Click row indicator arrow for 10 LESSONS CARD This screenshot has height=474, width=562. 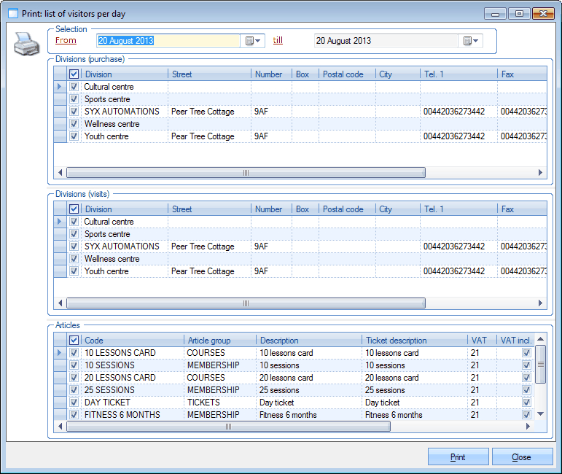pyautogui.click(x=61, y=353)
